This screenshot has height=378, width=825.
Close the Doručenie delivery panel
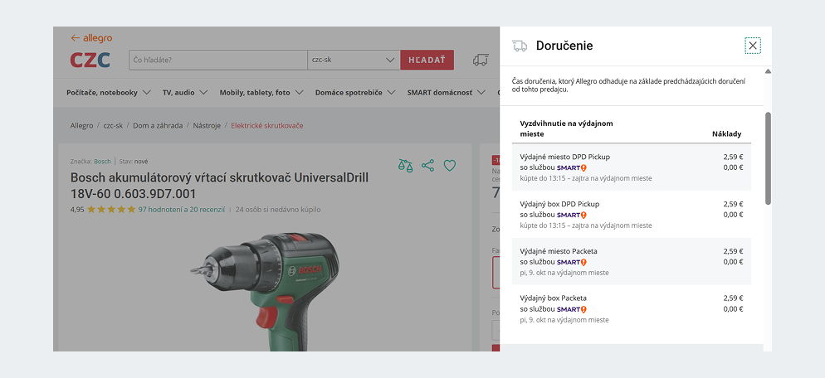[753, 46]
